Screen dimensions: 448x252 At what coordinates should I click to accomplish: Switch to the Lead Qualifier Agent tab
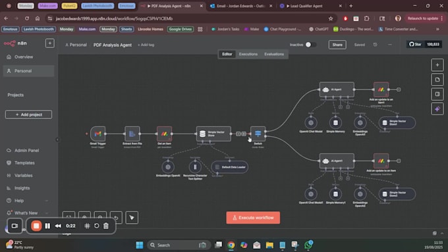[310, 6]
